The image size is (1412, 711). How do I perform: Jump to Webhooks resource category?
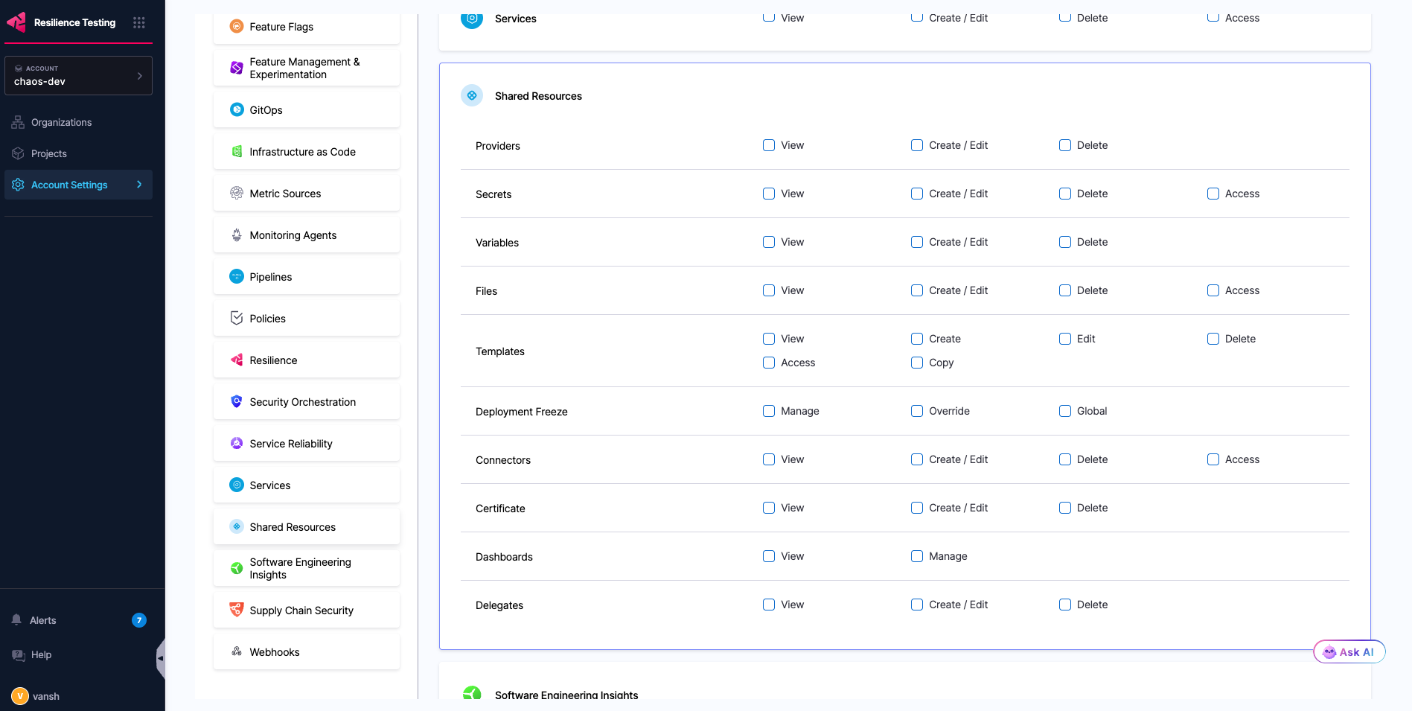pos(307,652)
